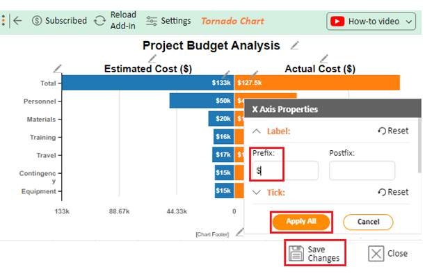Edit orange bar data label pencil icon
This screenshot has width=425, height=276.
click(254, 74)
